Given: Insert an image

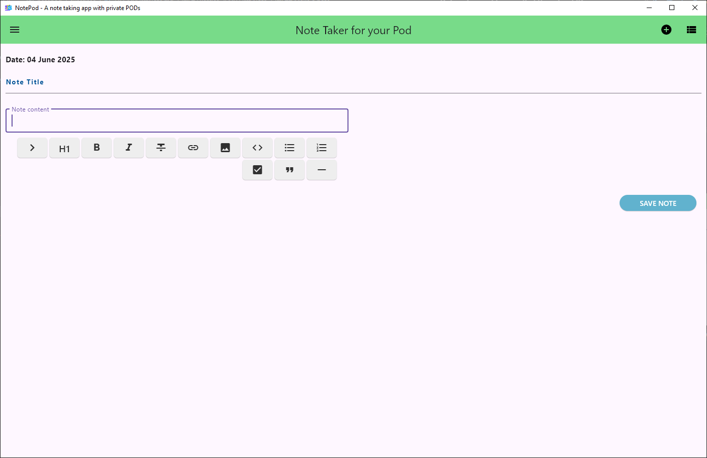Looking at the screenshot, I should pos(225,148).
